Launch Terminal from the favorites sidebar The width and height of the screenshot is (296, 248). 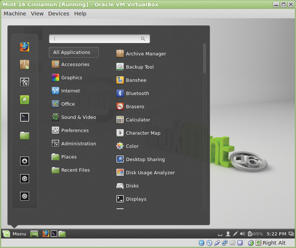click(25, 117)
